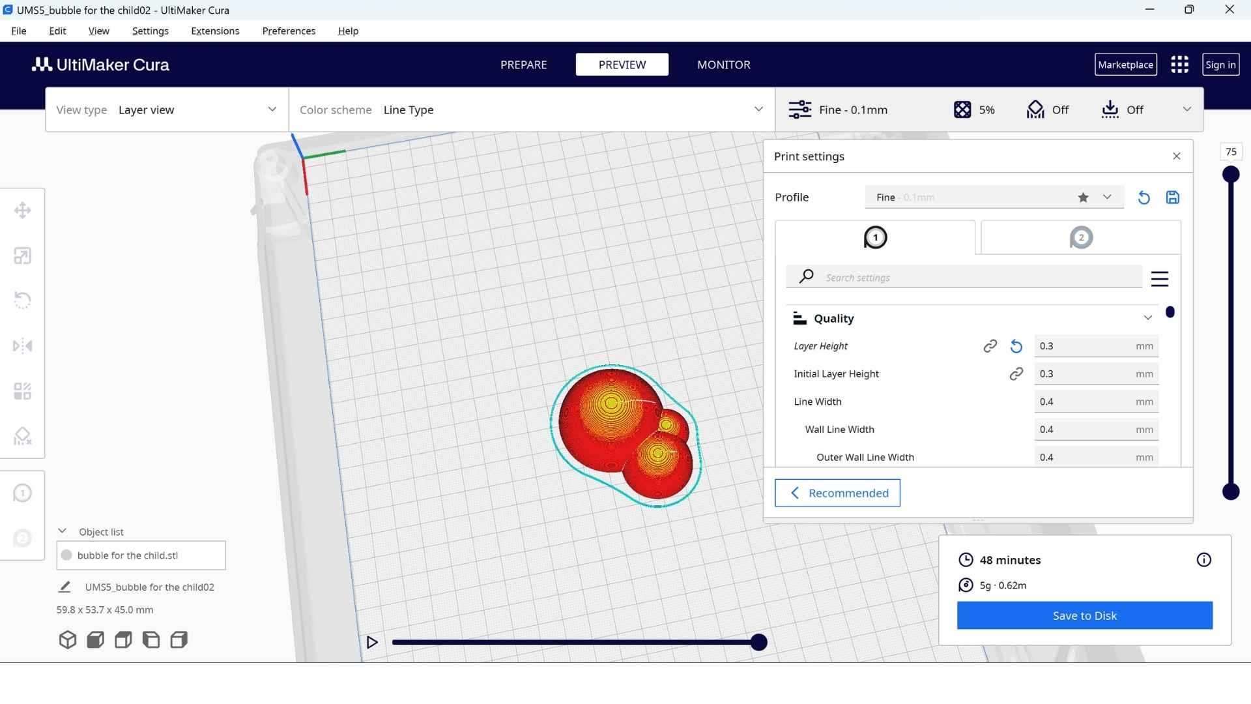This screenshot has height=704, width=1251.
Task: Play the layer simulation
Action: [x=372, y=642]
